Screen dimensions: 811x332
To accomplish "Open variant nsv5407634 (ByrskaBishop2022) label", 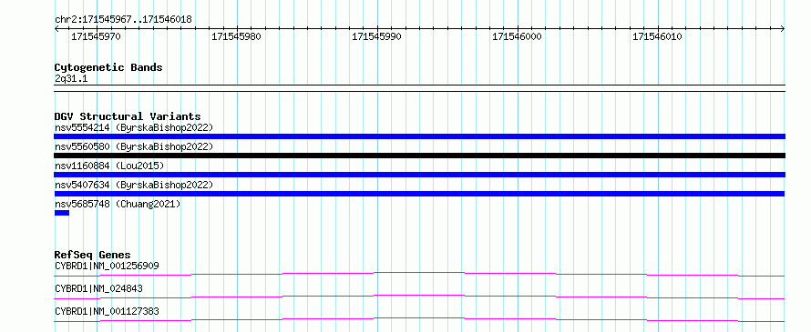I will point(134,185).
